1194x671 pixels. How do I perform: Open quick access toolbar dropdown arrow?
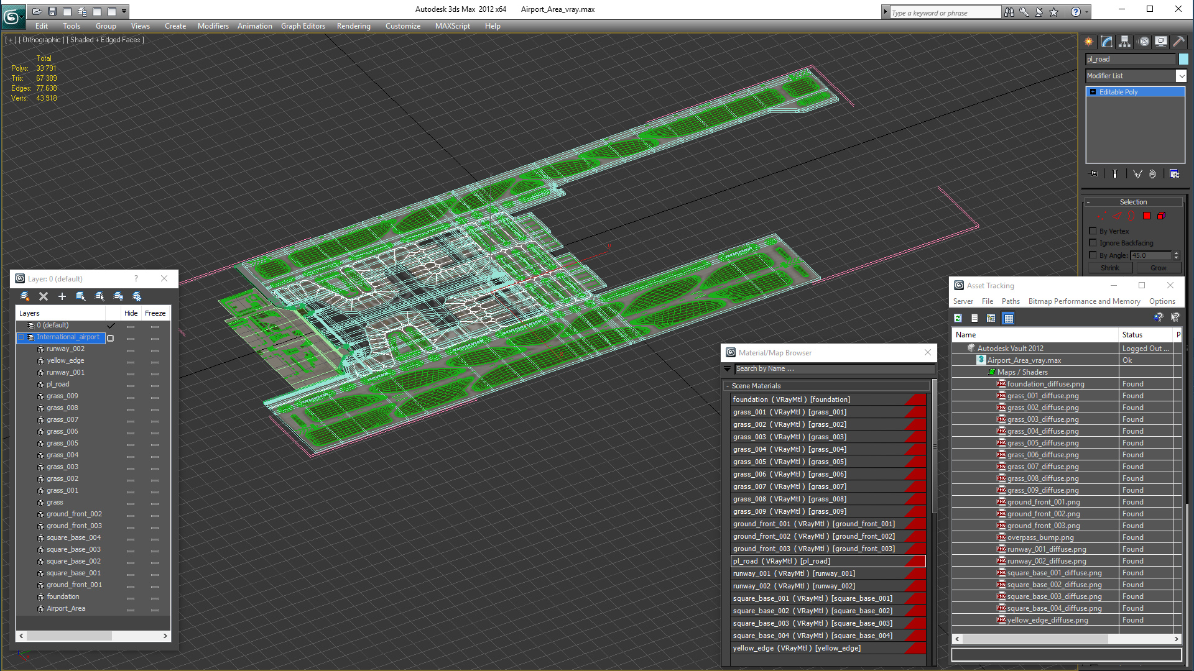[x=124, y=11]
